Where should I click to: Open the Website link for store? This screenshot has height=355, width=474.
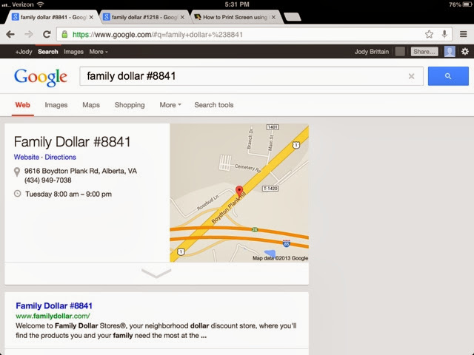[27, 157]
